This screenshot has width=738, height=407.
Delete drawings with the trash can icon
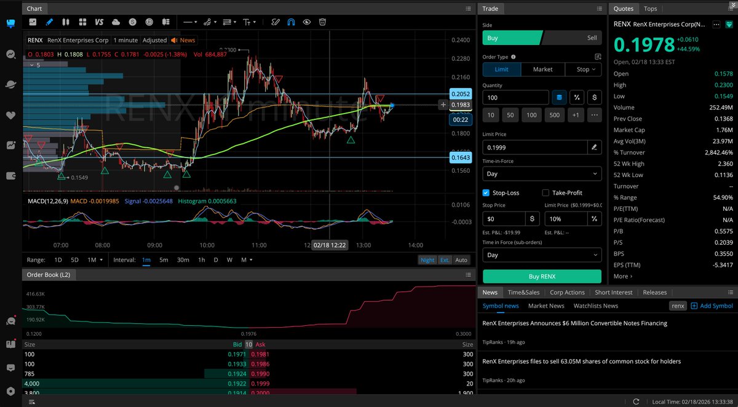tap(323, 22)
